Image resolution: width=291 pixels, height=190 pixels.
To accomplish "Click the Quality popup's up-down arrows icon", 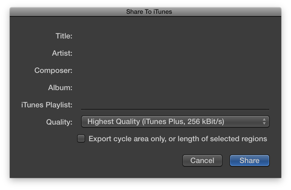I will (264, 122).
